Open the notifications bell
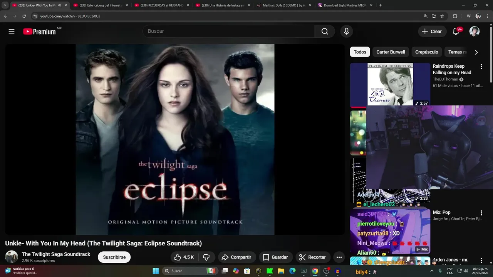493x277 pixels. pyautogui.click(x=456, y=32)
